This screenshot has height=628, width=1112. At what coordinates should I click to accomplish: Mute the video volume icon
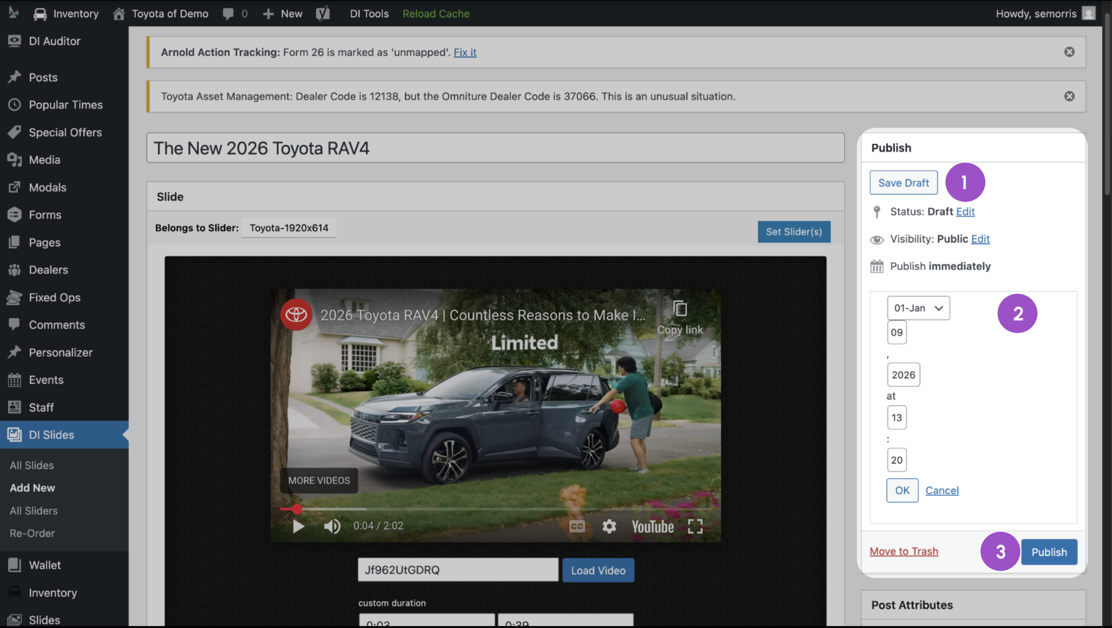(x=332, y=526)
